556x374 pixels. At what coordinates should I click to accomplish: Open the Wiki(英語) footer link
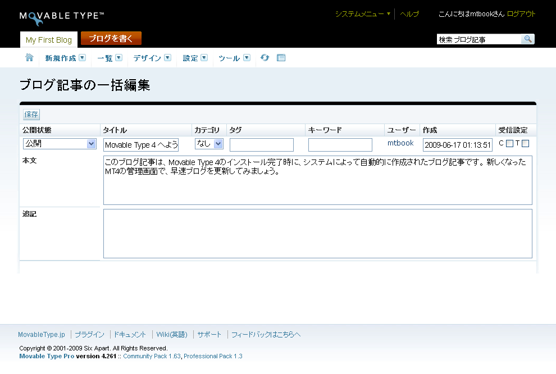tap(172, 335)
